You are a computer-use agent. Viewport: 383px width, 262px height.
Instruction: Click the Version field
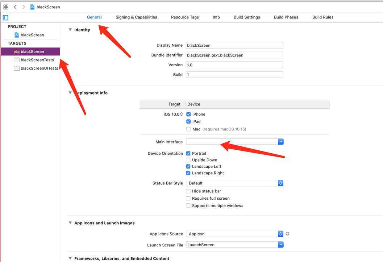tap(234, 65)
